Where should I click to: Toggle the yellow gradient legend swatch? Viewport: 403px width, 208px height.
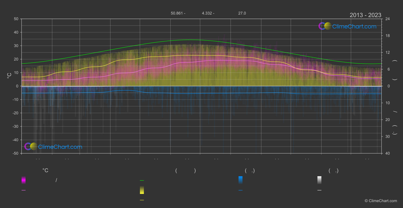[142, 190]
